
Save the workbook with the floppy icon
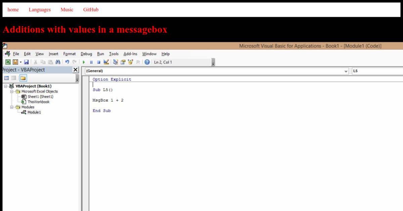pyautogui.click(x=26, y=62)
